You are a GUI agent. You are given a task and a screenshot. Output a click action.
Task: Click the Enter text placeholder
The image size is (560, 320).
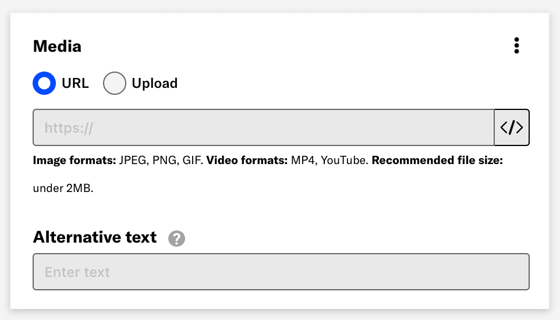77,272
